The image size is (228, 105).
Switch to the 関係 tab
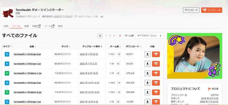click(x=60, y=26)
